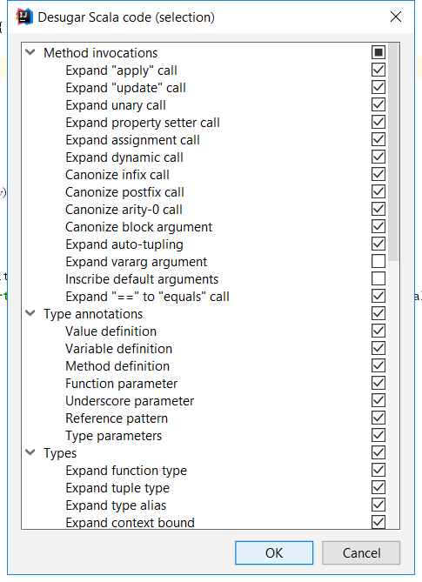
Task: Click the vertical scrollbar thumb
Action: coord(393,152)
